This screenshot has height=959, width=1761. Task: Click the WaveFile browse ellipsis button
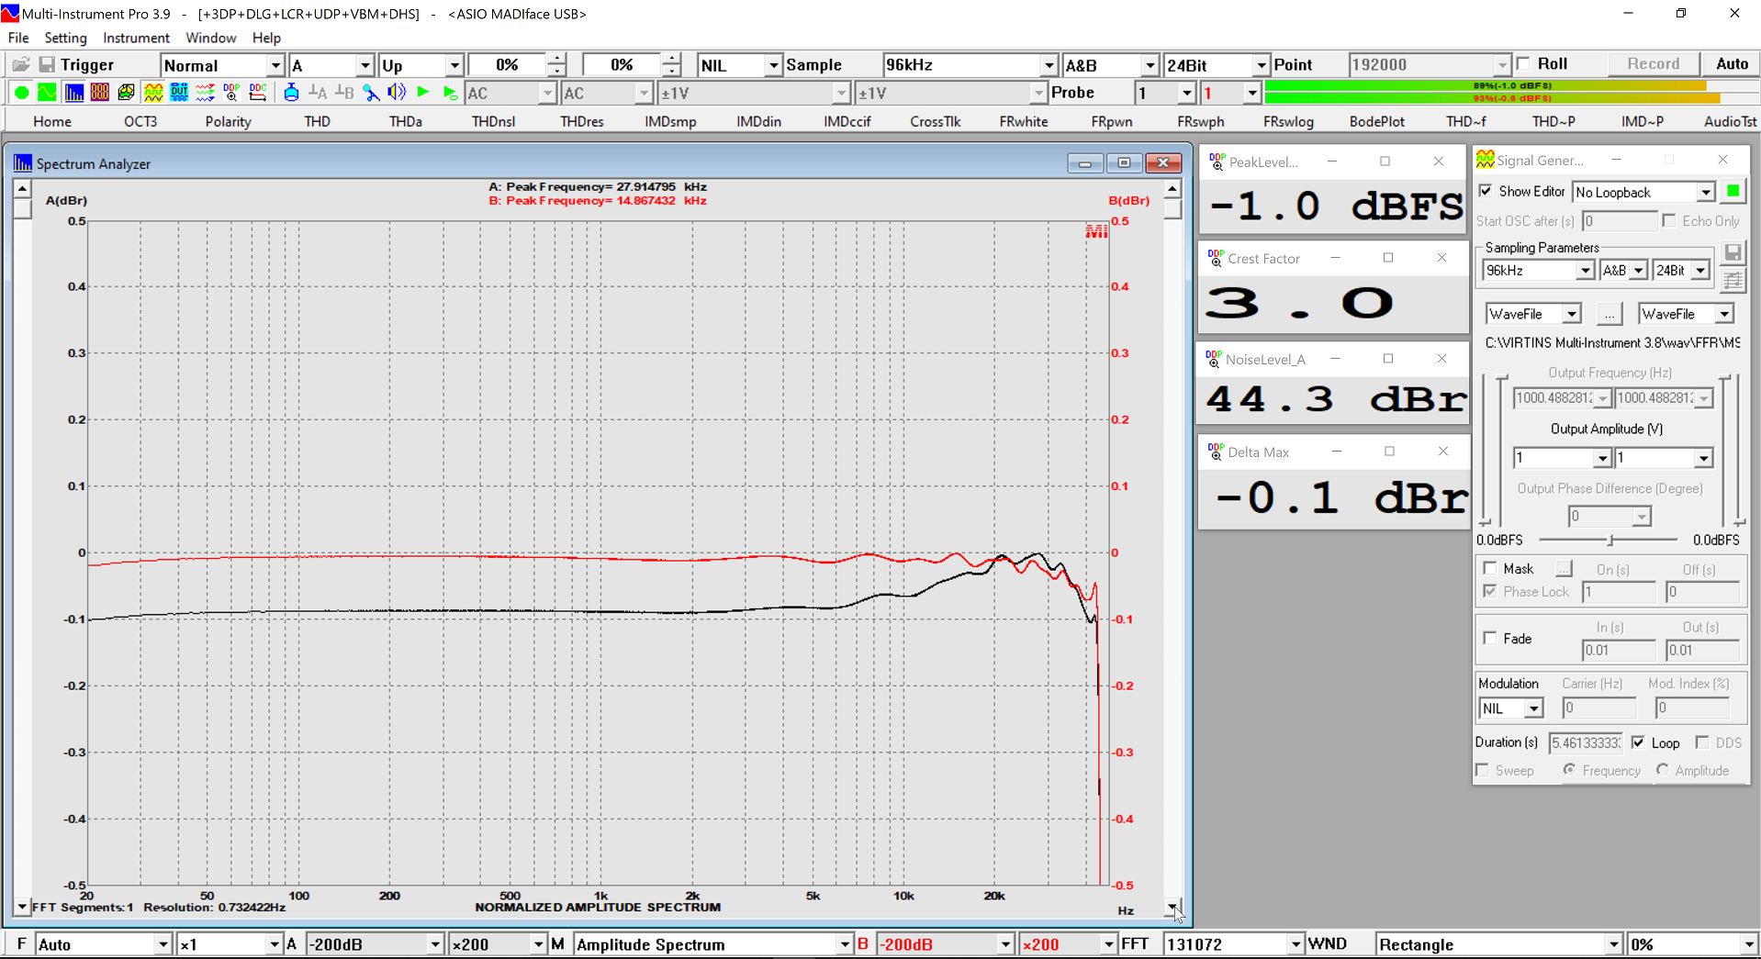coord(1609,314)
